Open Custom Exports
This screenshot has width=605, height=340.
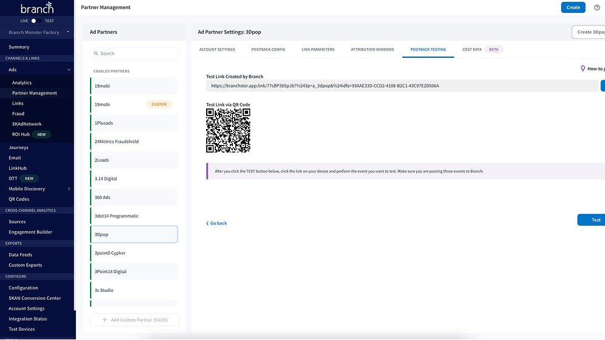(25, 265)
